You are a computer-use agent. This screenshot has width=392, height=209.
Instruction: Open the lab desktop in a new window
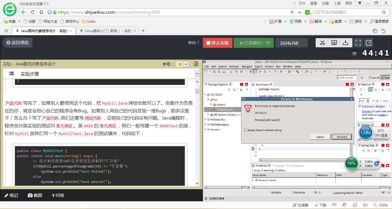368,43
